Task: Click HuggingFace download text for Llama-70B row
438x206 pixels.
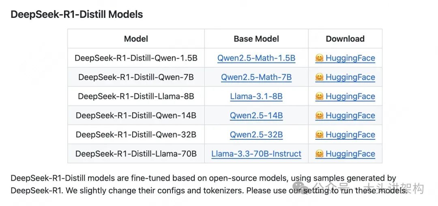Action: (350, 154)
